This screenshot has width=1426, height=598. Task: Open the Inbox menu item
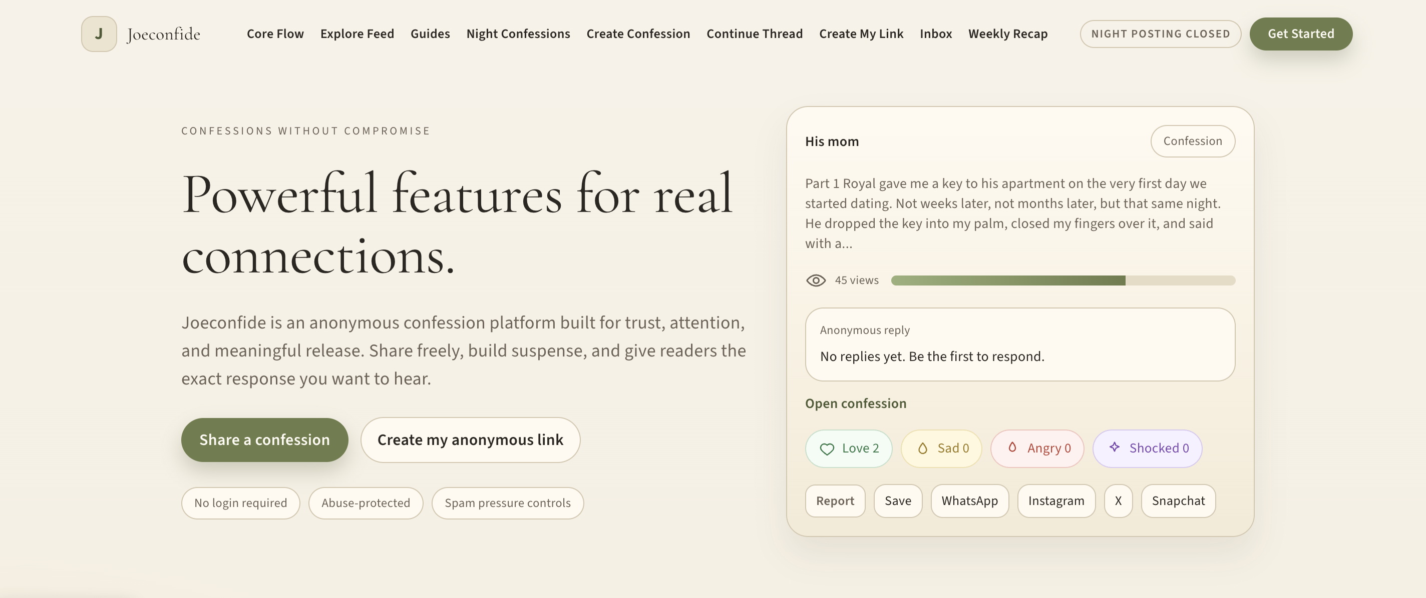[x=935, y=33]
